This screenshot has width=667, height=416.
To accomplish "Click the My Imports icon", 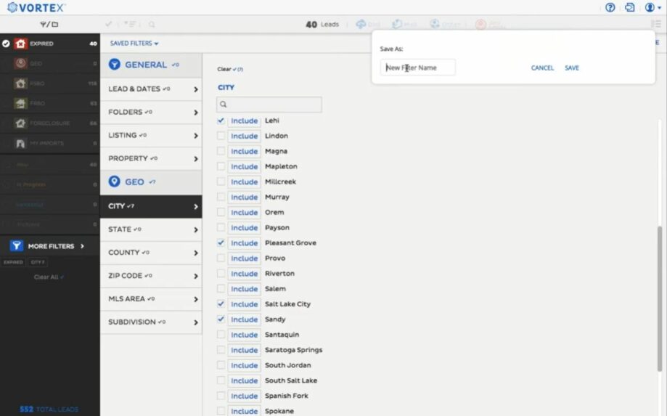I will [x=20, y=143].
